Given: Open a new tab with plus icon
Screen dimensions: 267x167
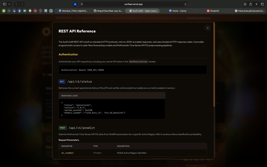Looking at the screenshot, I should [256, 4].
